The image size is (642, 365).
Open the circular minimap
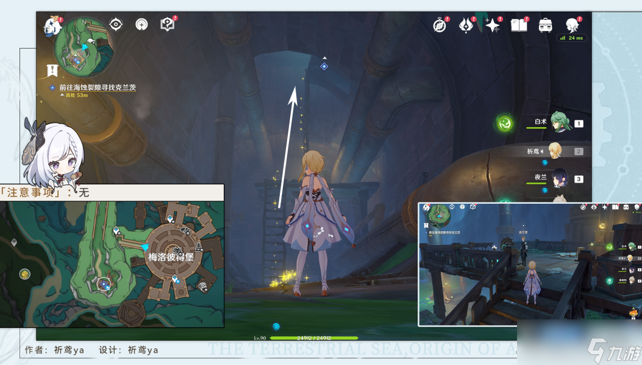click(84, 47)
